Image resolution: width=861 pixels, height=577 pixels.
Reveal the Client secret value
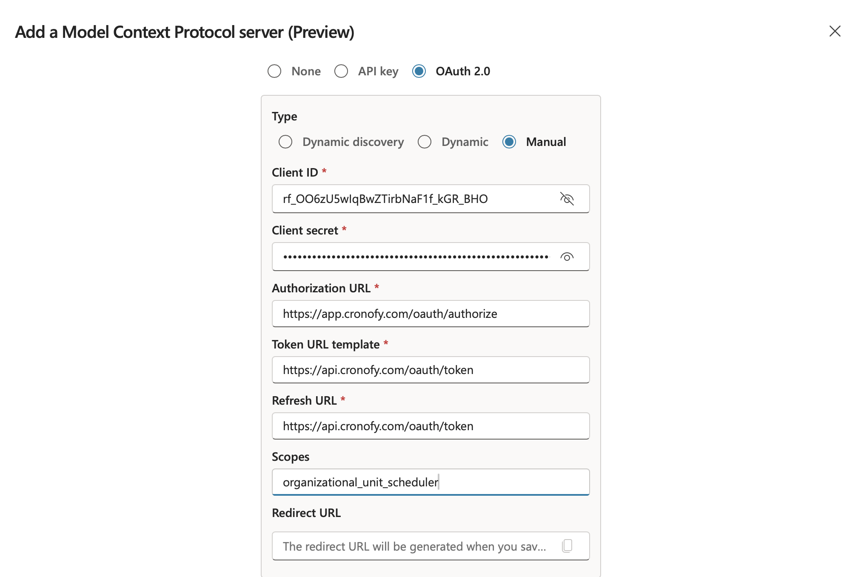tap(567, 257)
